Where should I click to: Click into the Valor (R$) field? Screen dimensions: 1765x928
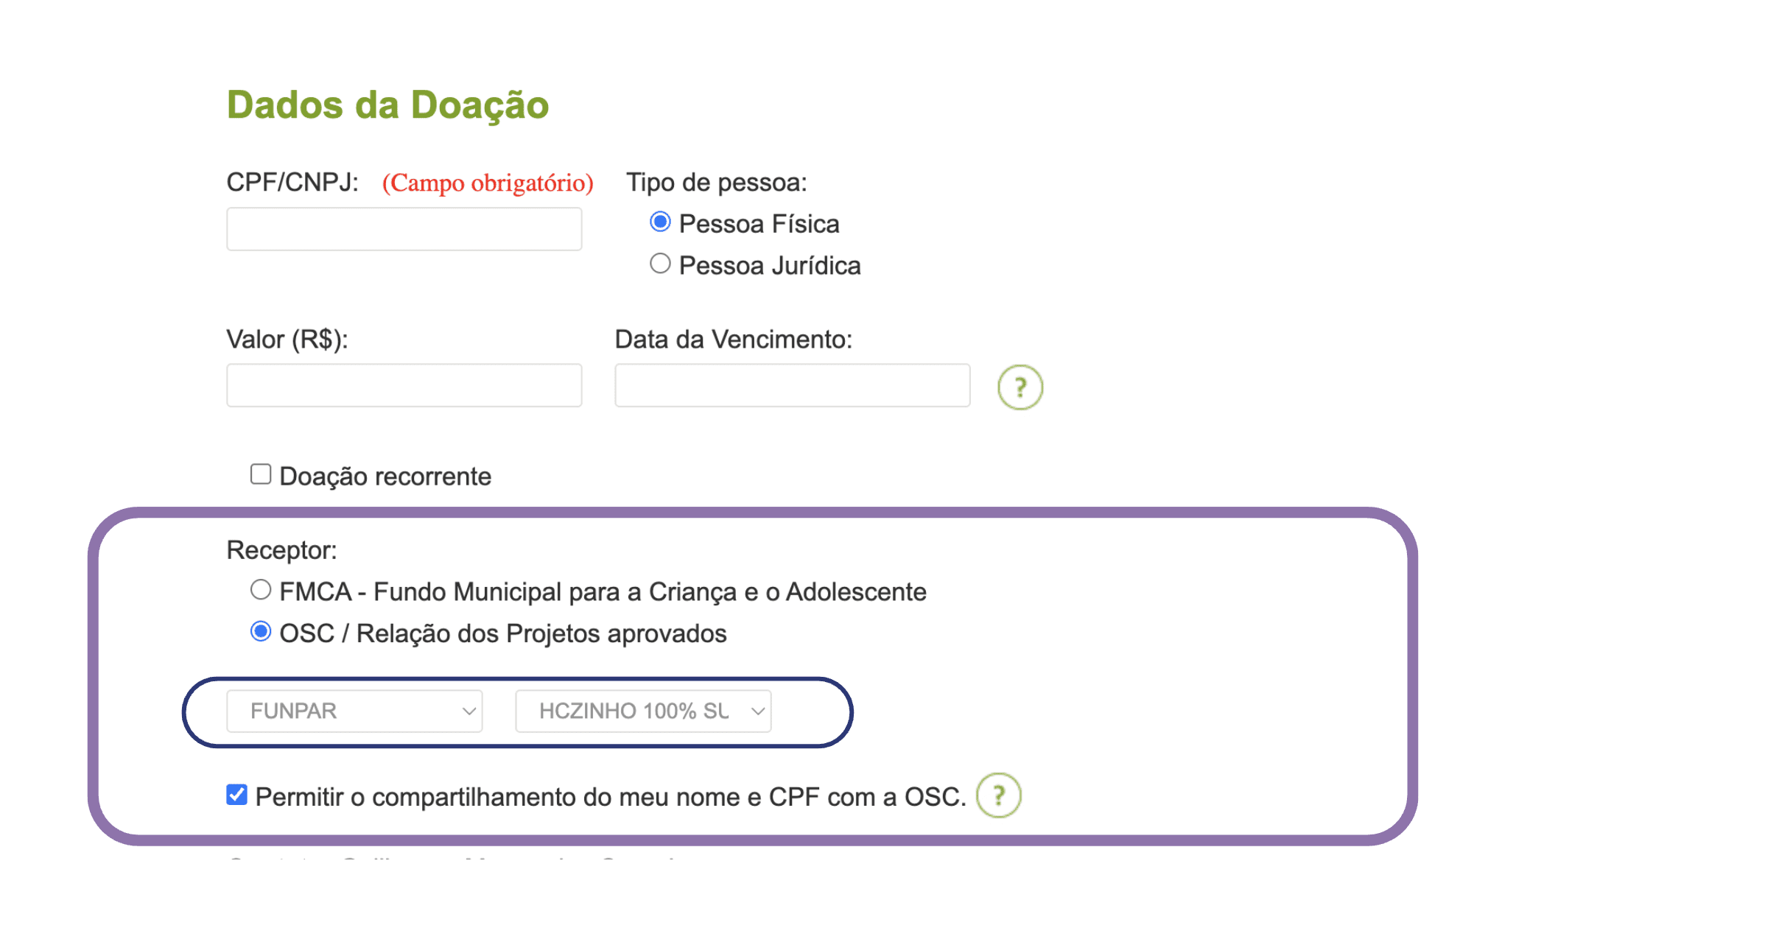click(x=404, y=385)
